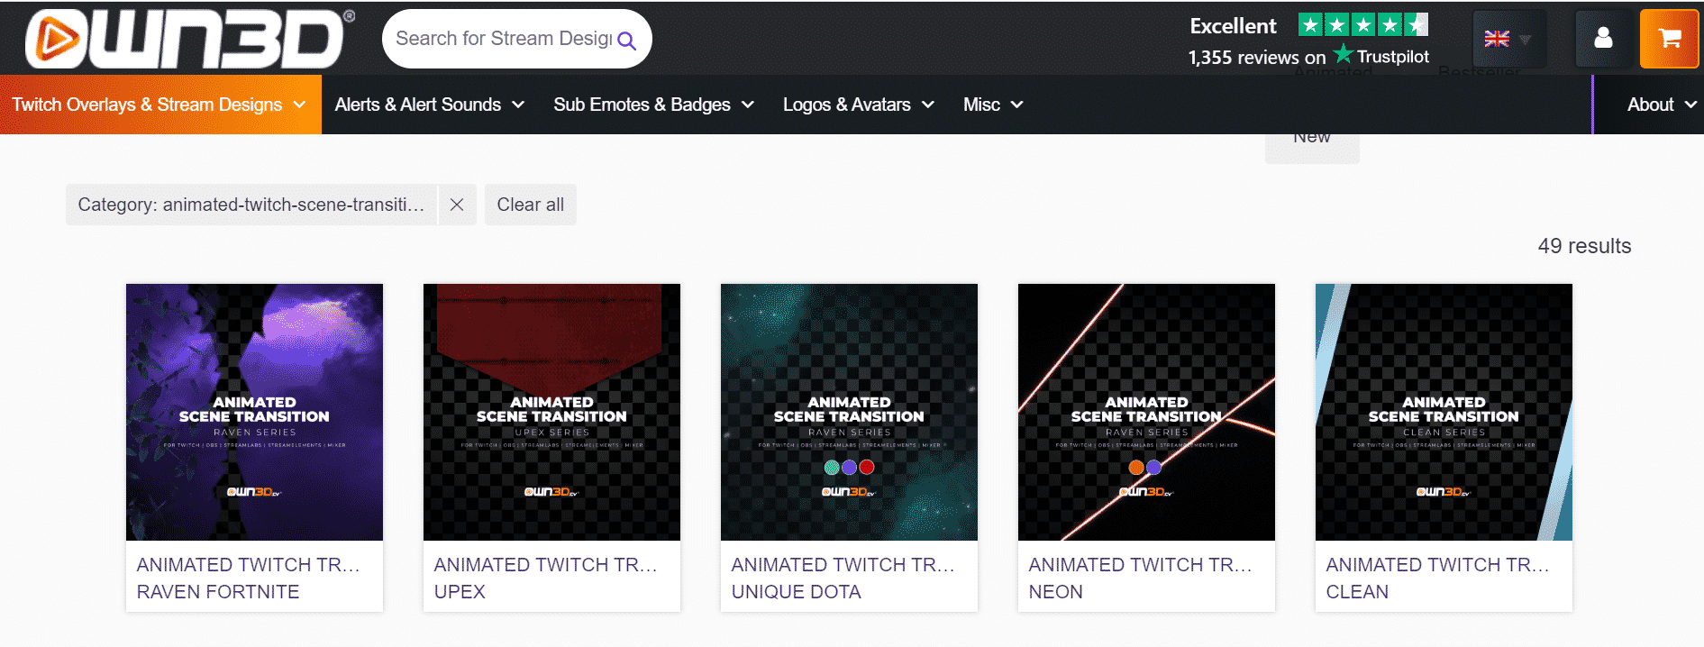1704x647 pixels.
Task: Select the UK flag language icon
Action: (x=1497, y=39)
